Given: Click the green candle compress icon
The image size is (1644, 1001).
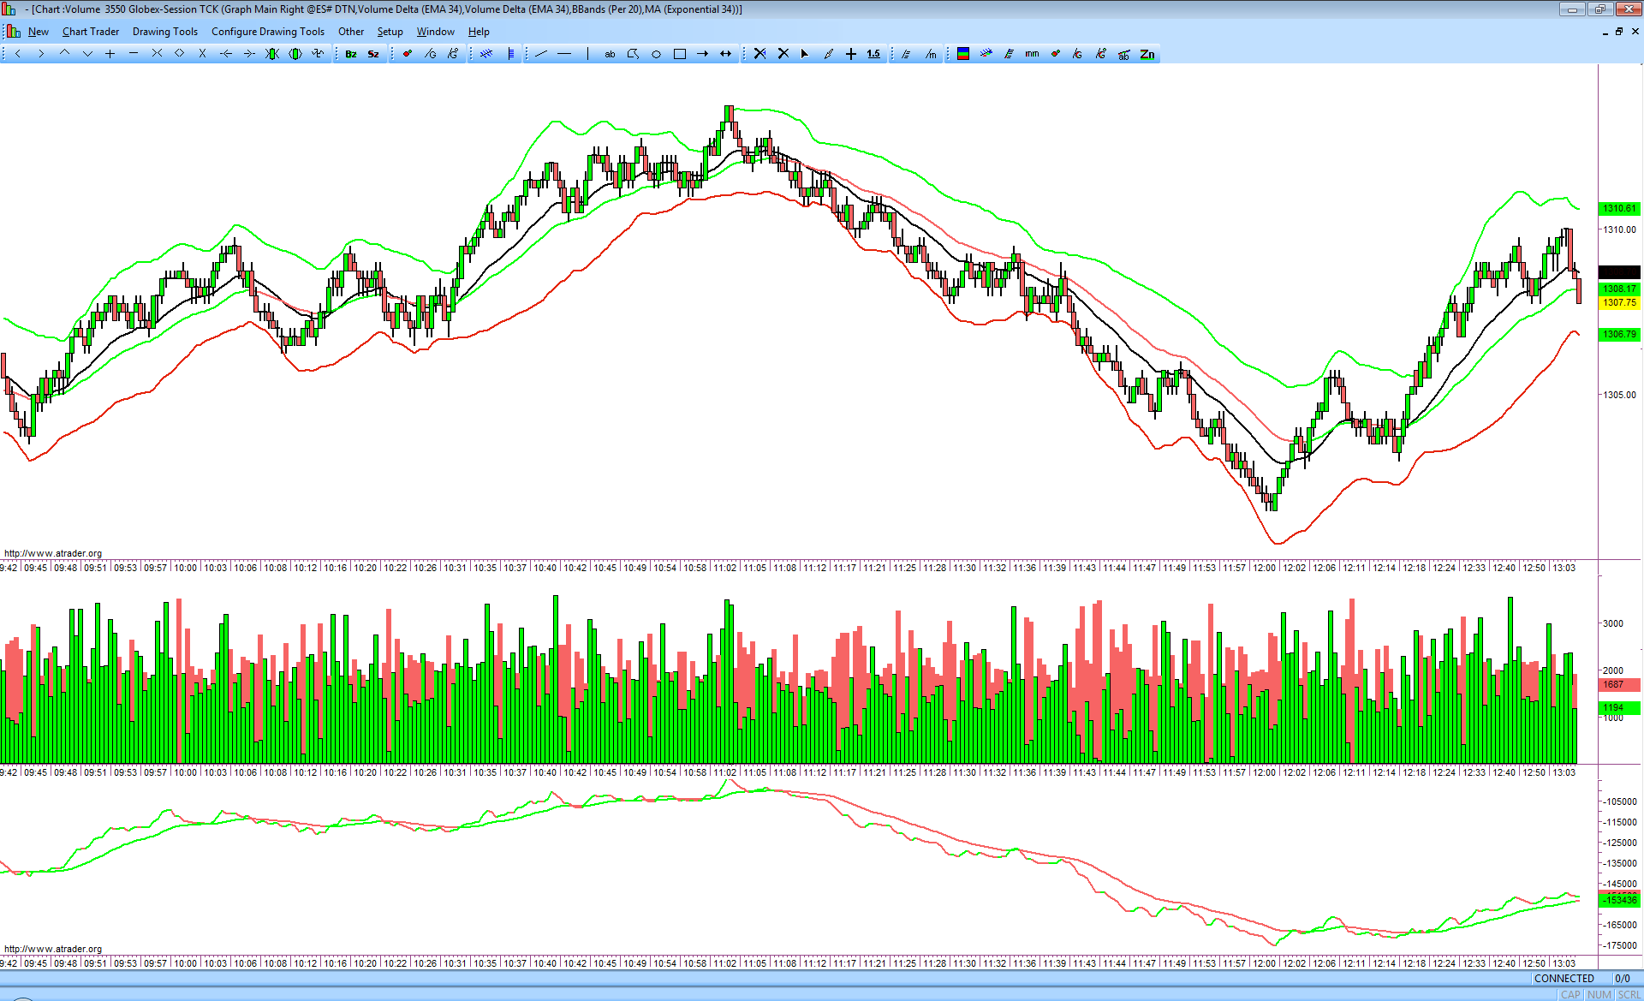Looking at the screenshot, I should pos(272,54).
